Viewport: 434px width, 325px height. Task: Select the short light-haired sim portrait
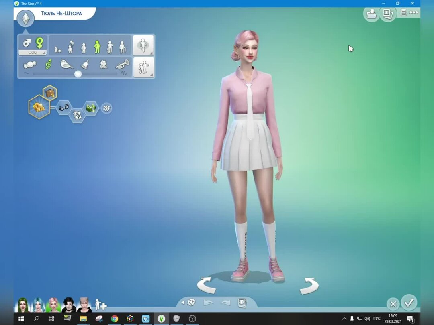click(x=84, y=305)
